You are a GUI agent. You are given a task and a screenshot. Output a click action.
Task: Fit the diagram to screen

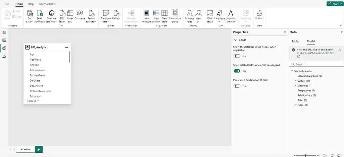click(x=339, y=155)
